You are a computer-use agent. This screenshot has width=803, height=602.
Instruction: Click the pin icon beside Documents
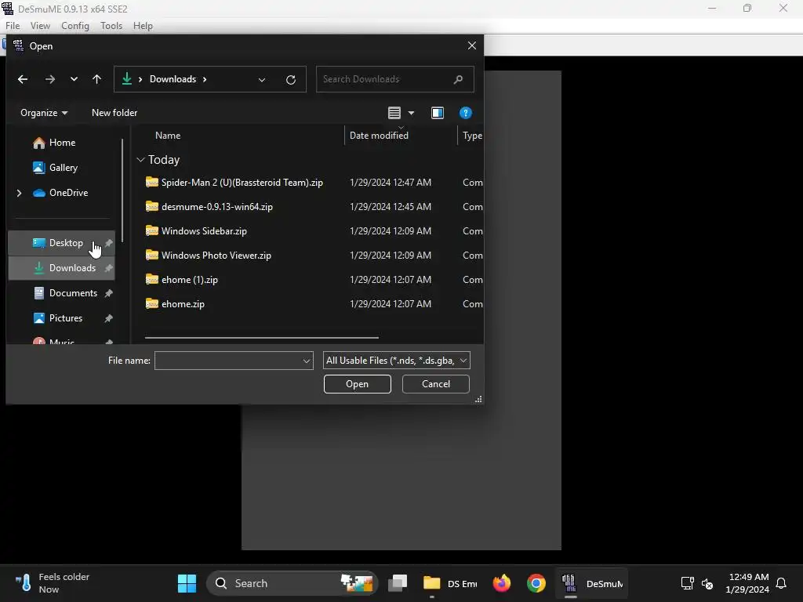coord(108,293)
